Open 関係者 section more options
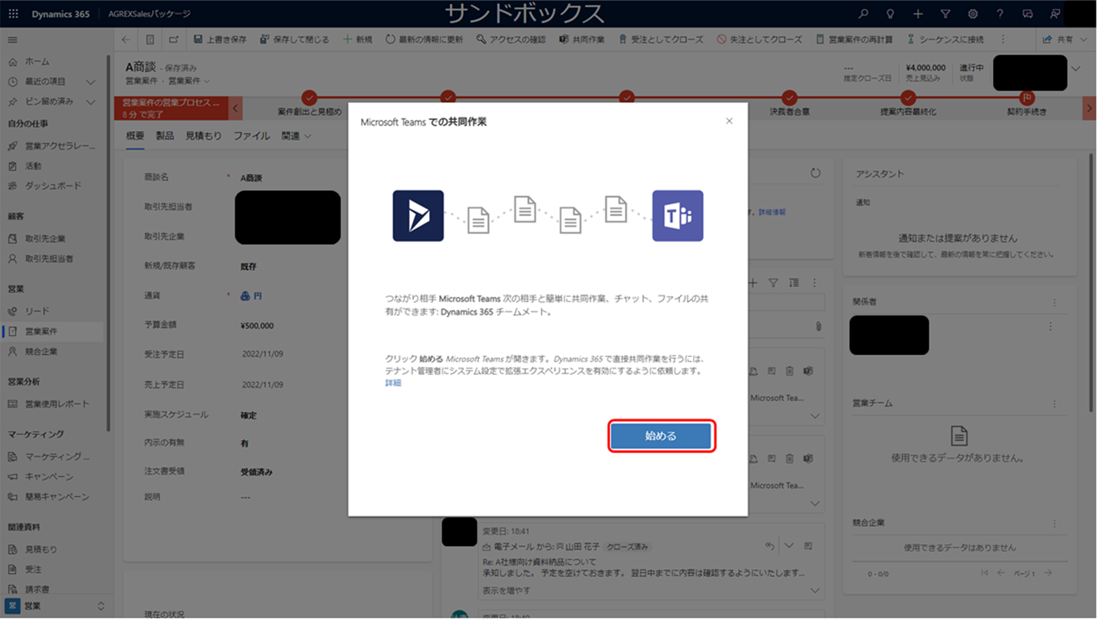Image resolution: width=1109 pixels, height=625 pixels. [x=1054, y=303]
